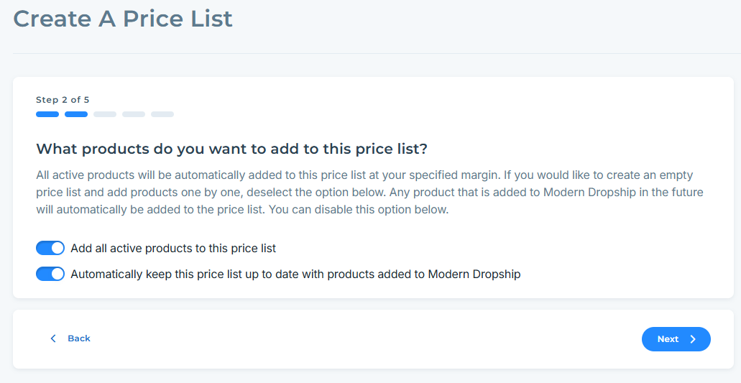This screenshot has height=383, width=741.
Task: Click the empty footer area between Back and Next
Action: coord(359,339)
